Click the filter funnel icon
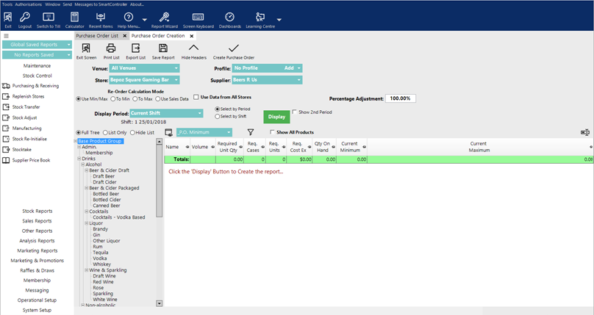Screen dimensions: 594x315 (251, 132)
